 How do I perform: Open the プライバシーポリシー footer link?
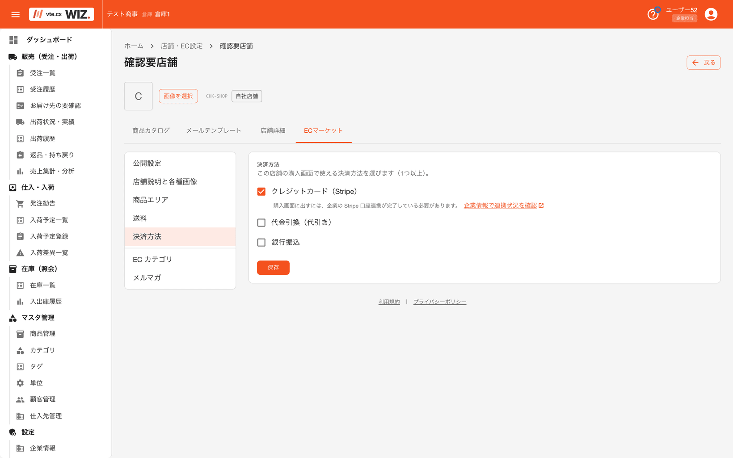(x=440, y=302)
